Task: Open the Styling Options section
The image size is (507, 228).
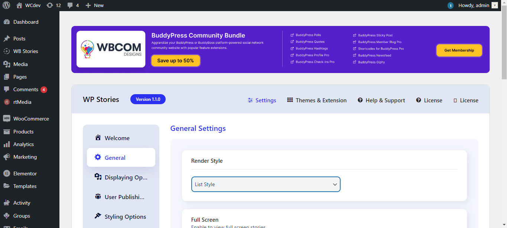Action: [x=121, y=217]
